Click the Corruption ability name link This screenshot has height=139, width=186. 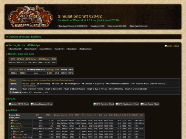pyautogui.click(x=17, y=123)
